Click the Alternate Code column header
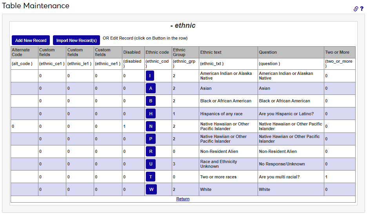Viewport: 367px width, 216px height. tap(21, 53)
